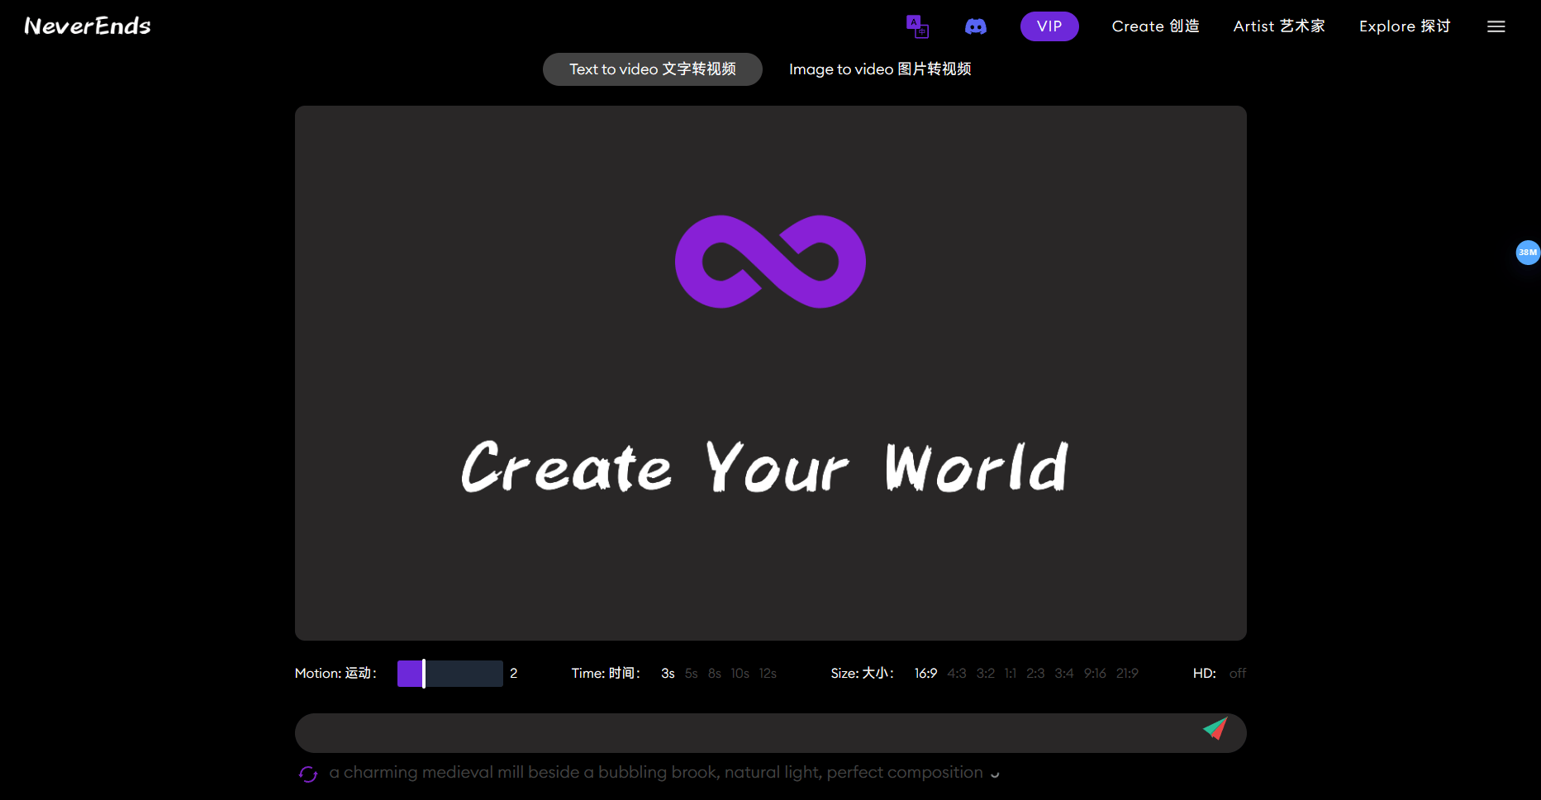
Task: Open the hamburger menu
Action: (x=1496, y=26)
